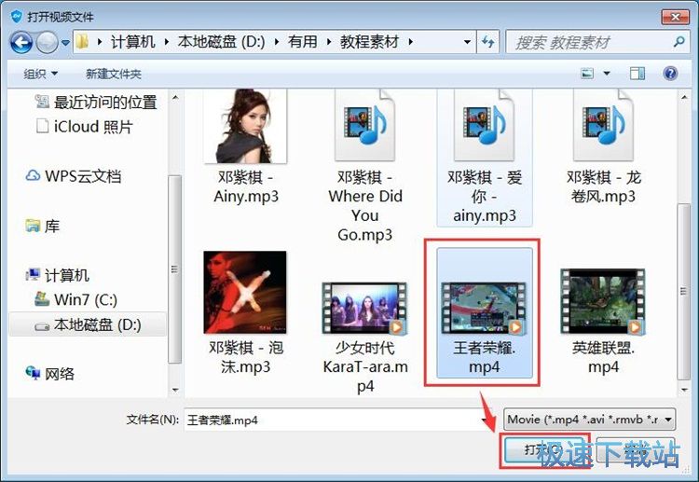Click file list scroll down arrow

(684, 390)
